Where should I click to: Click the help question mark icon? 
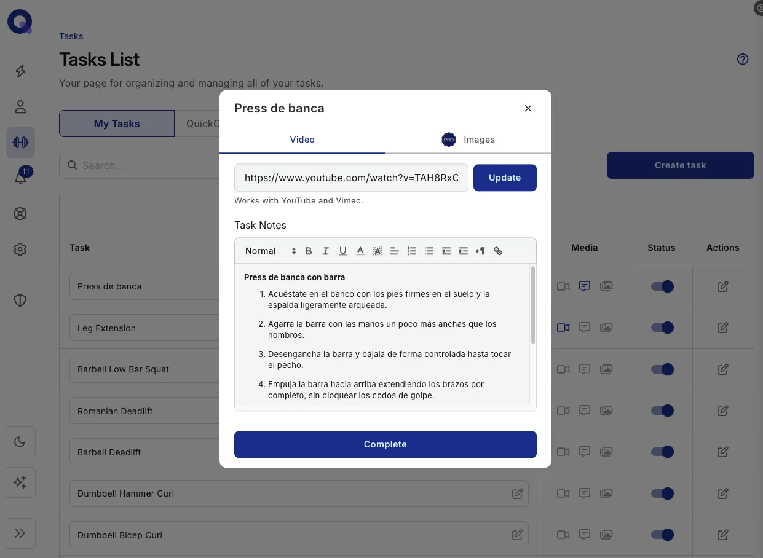[743, 59]
